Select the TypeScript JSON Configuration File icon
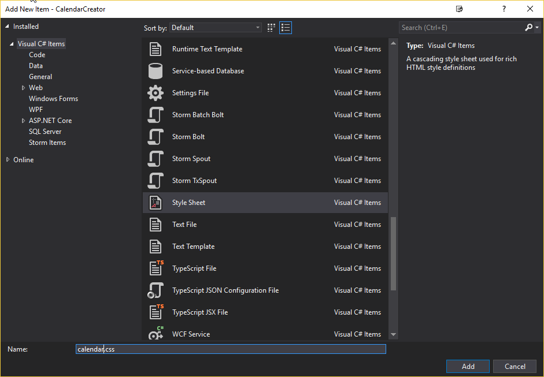Screen dimensions: 544x377 pyautogui.click(x=156, y=290)
